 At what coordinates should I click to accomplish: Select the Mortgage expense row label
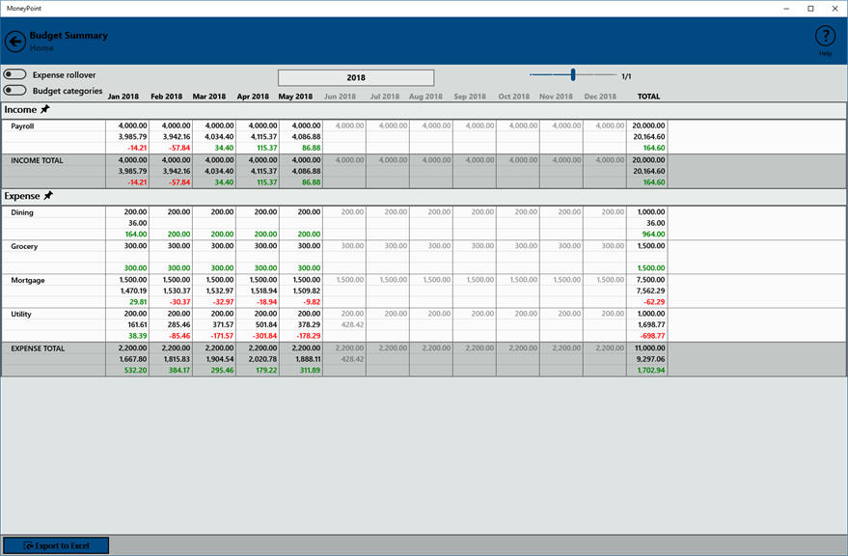click(28, 280)
